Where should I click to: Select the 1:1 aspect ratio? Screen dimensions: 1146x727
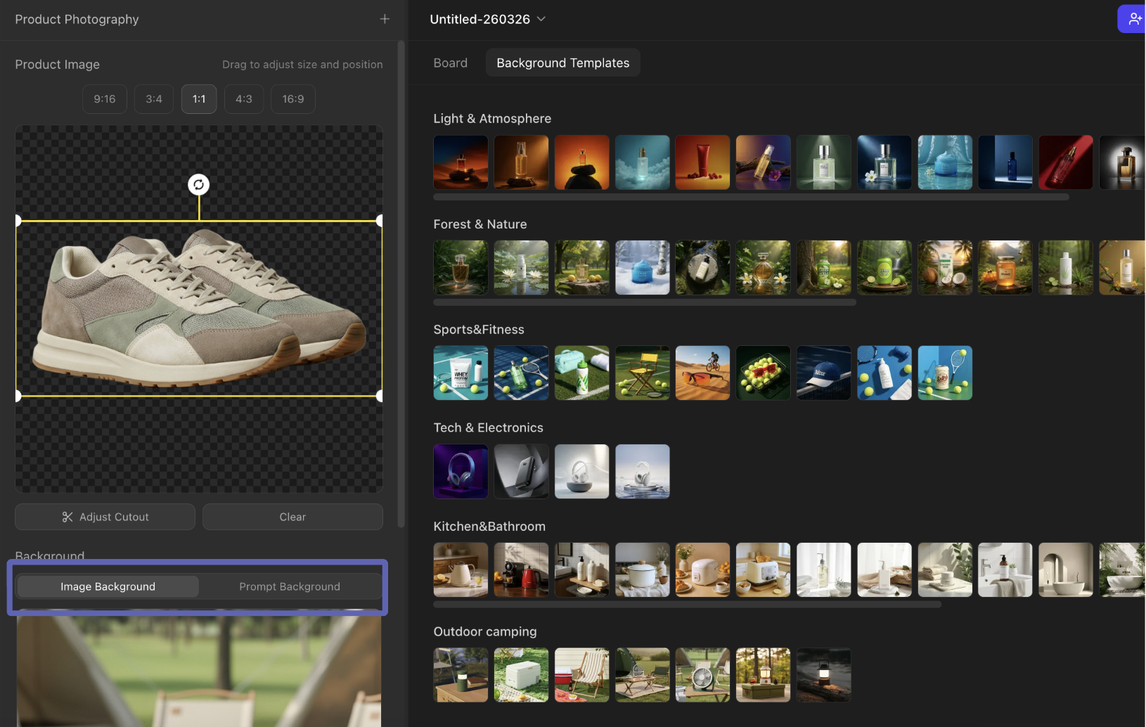[x=199, y=99]
